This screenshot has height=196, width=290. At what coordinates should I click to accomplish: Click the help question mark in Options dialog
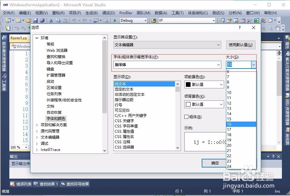click(x=240, y=28)
